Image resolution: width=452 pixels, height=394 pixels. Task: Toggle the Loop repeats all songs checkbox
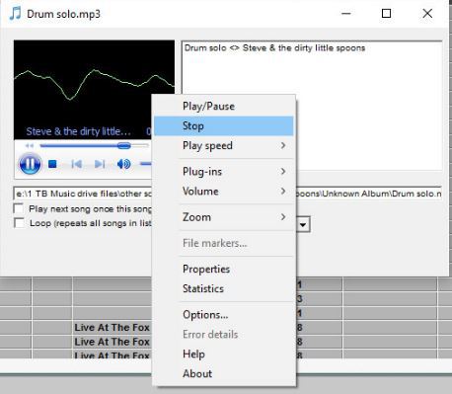(19, 223)
